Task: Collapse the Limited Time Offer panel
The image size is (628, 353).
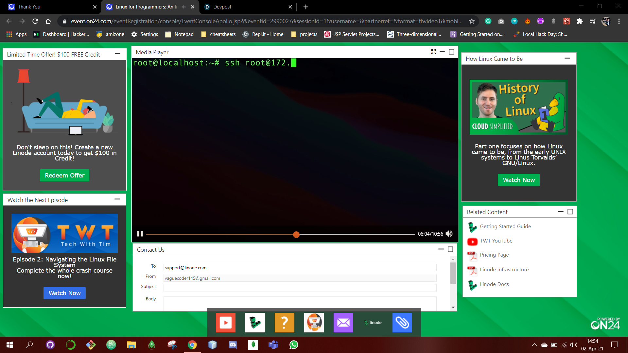Action: 118,54
